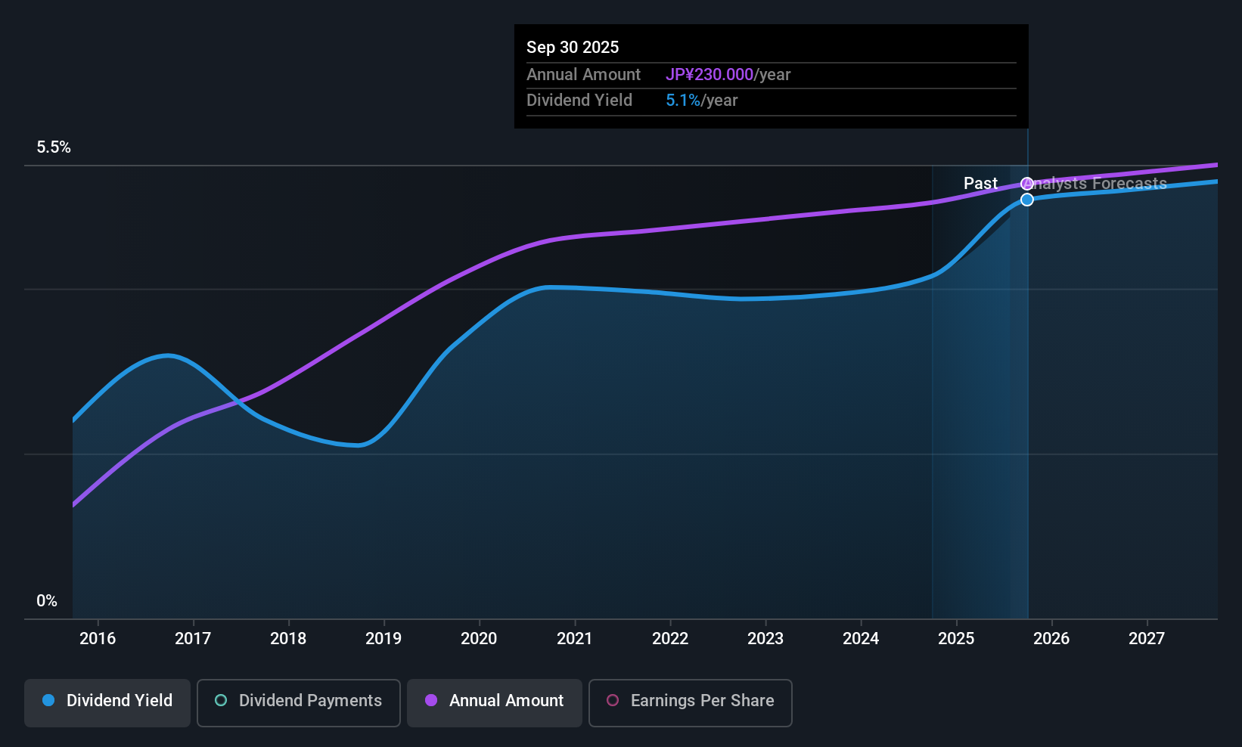
Task: Click the 2021 x-axis label
Action: (575, 639)
